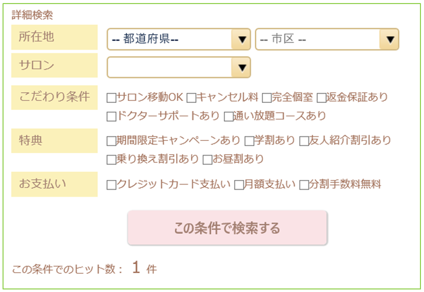Enable the 通い放題コースあり checkbox
Screen dimensions: 424x292
(x=228, y=117)
